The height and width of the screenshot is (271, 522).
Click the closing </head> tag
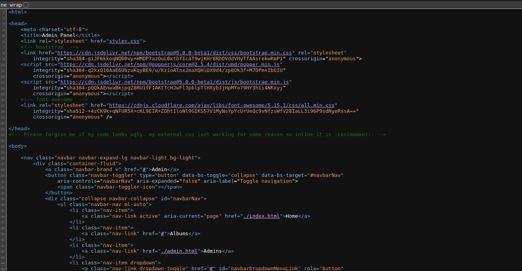19,128
